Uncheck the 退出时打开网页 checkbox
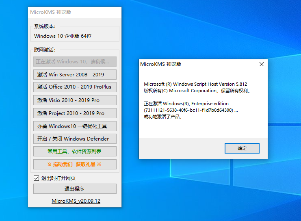 (36, 178)
